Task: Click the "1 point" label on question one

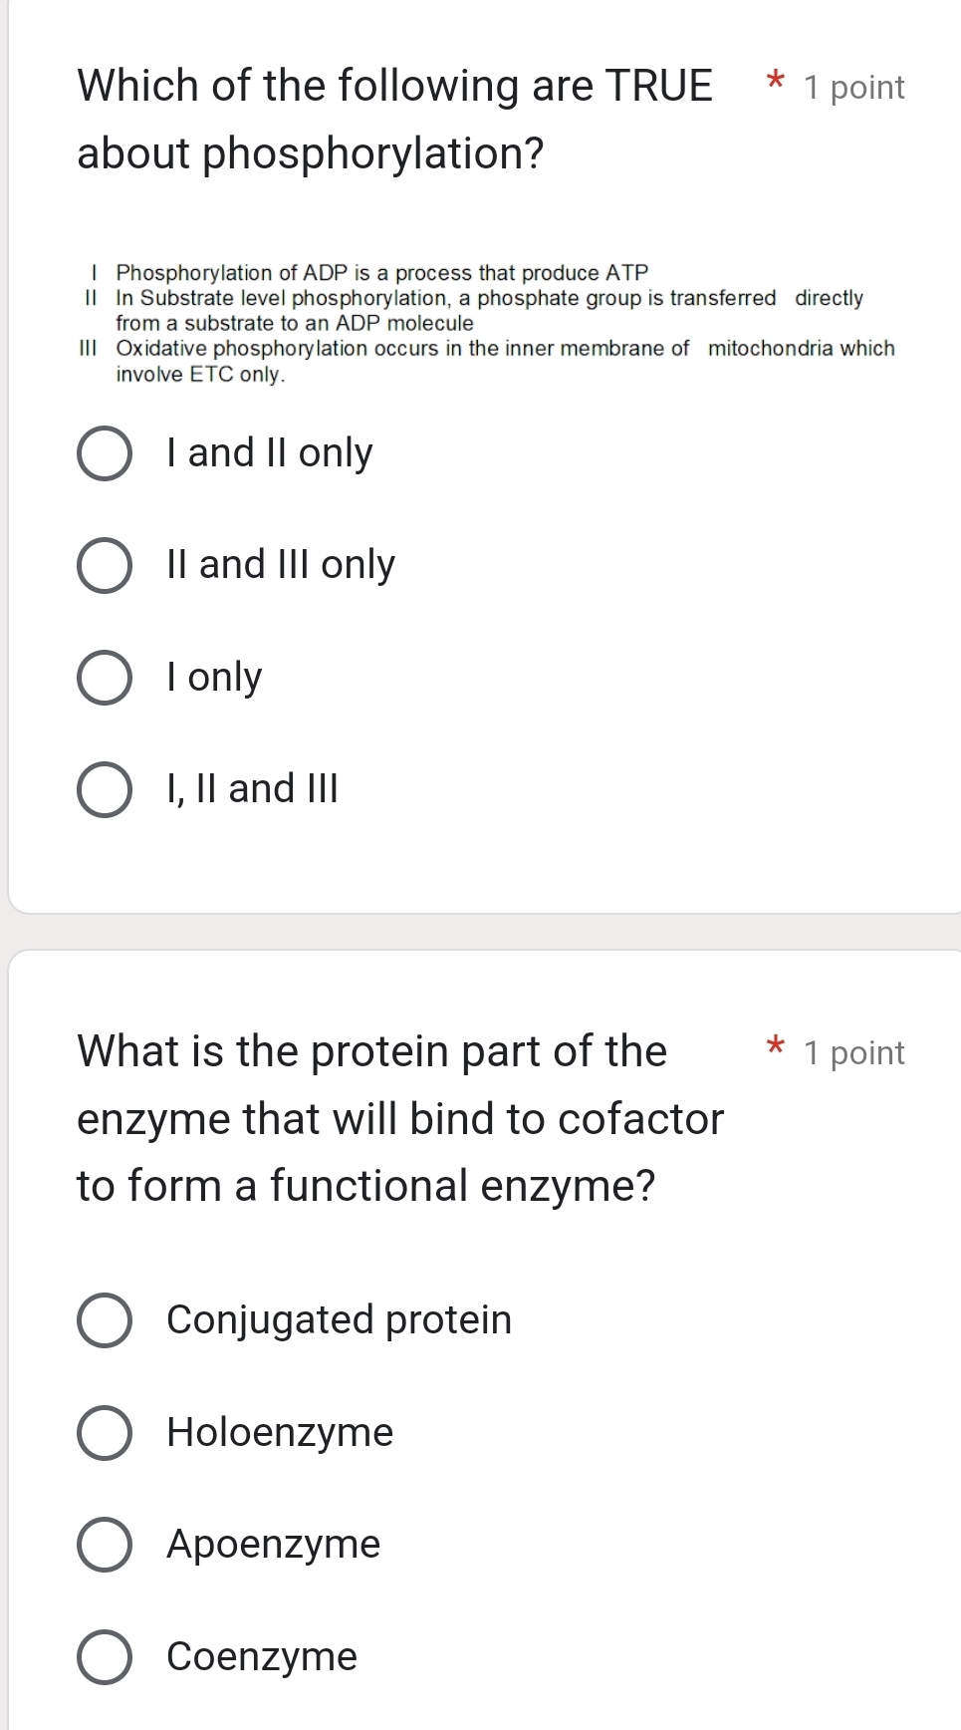Action: 852,87
